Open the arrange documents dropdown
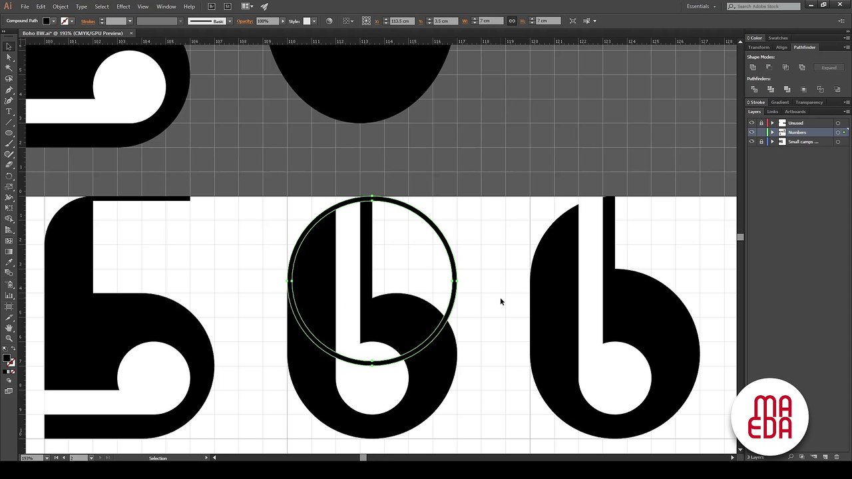 246,7
